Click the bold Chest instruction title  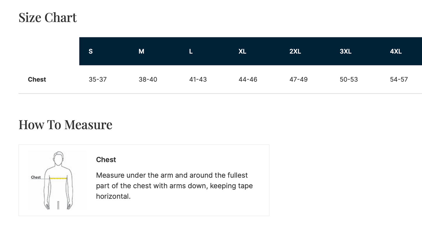(106, 160)
